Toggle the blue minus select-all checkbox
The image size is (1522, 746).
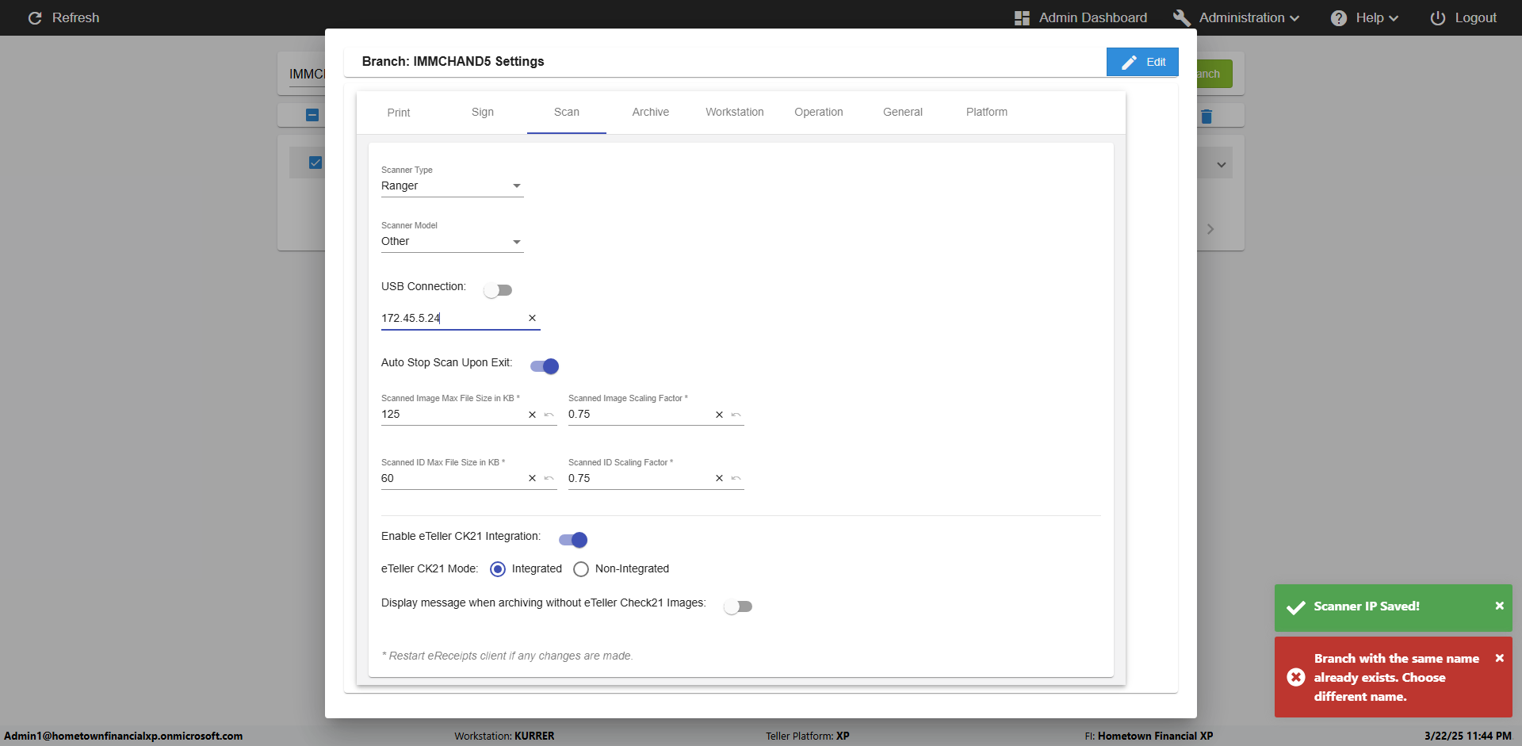[312, 115]
